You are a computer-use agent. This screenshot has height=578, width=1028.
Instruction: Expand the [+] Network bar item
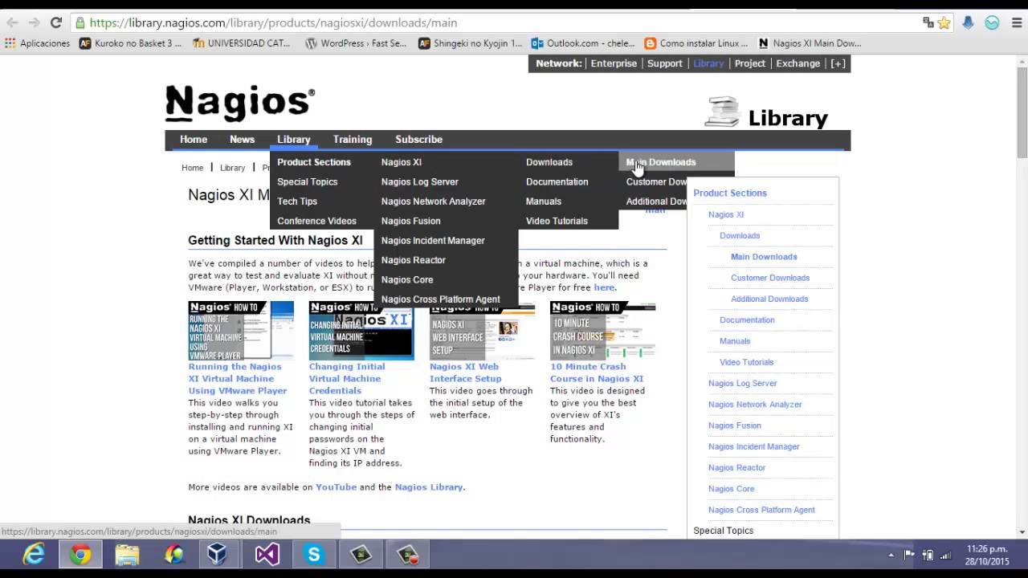point(838,63)
